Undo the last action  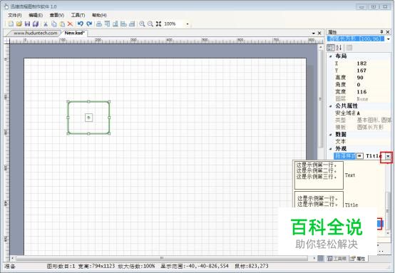tap(81, 24)
